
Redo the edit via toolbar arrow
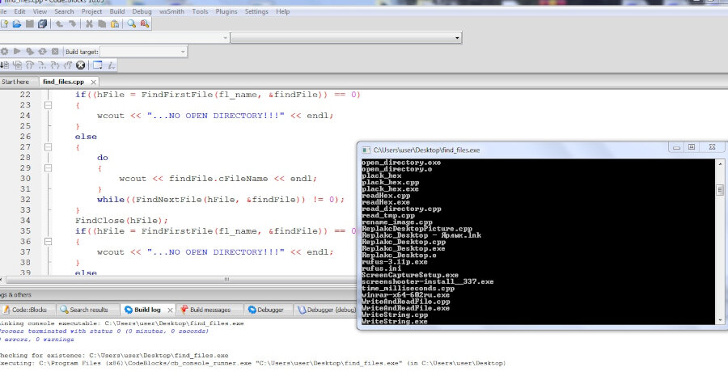click(73, 23)
